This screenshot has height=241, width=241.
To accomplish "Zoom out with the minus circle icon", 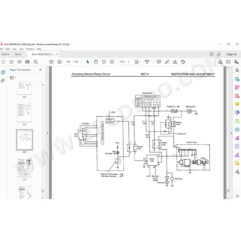I will click(x=104, y=62).
